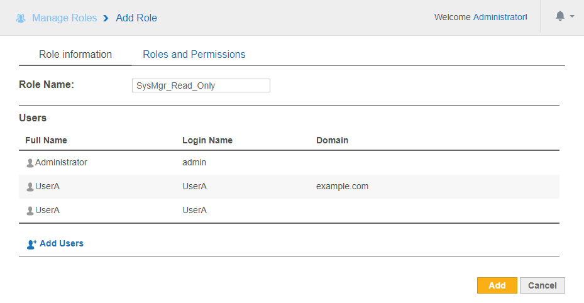Click the Administrator row user icon
584x303 pixels.
[x=30, y=163]
